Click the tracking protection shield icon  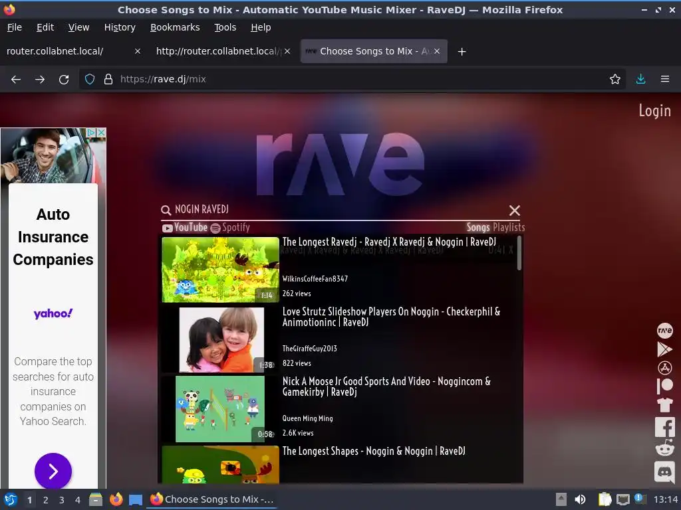(90, 80)
